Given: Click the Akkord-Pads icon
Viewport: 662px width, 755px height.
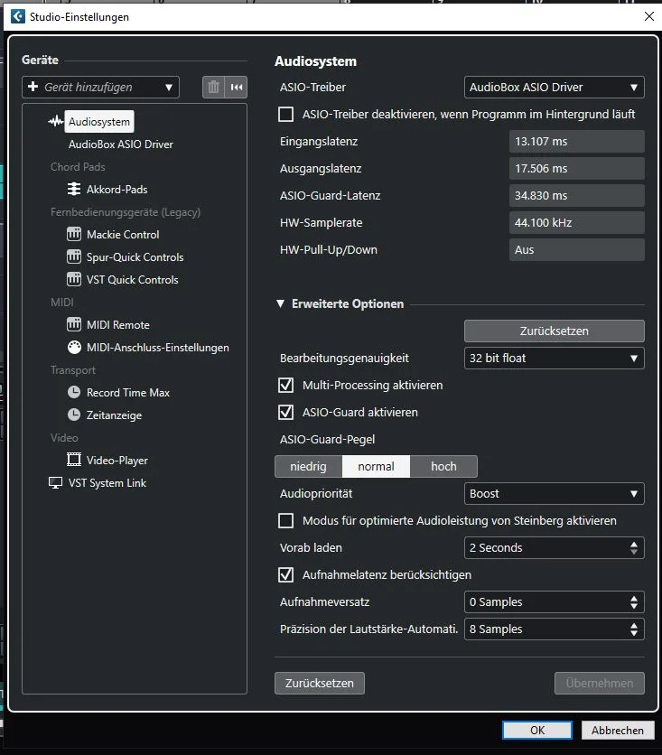Looking at the screenshot, I should [74, 190].
